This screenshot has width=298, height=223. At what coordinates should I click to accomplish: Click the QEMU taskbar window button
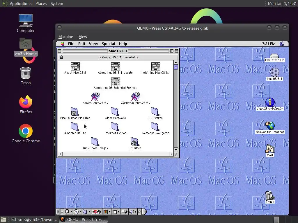[83, 220]
